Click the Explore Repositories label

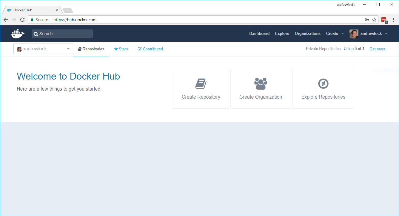click(323, 97)
